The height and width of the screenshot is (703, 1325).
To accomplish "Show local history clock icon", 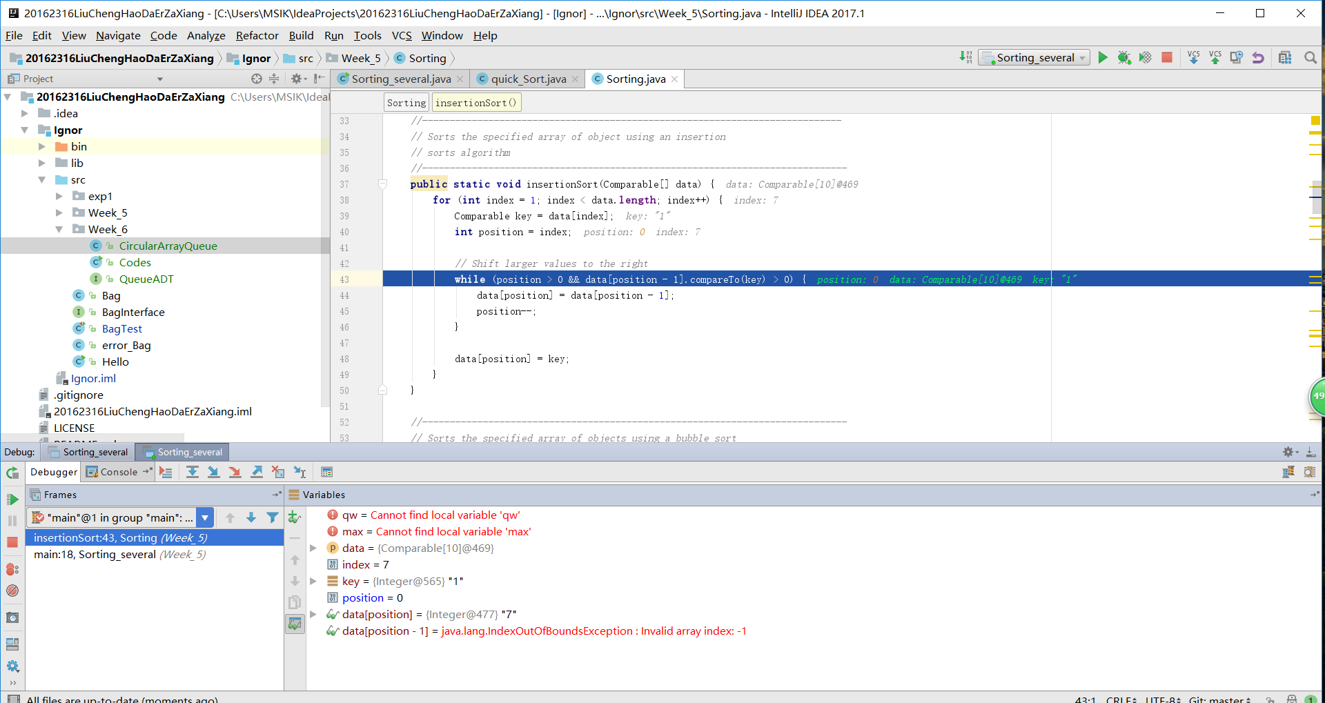I will point(1237,58).
